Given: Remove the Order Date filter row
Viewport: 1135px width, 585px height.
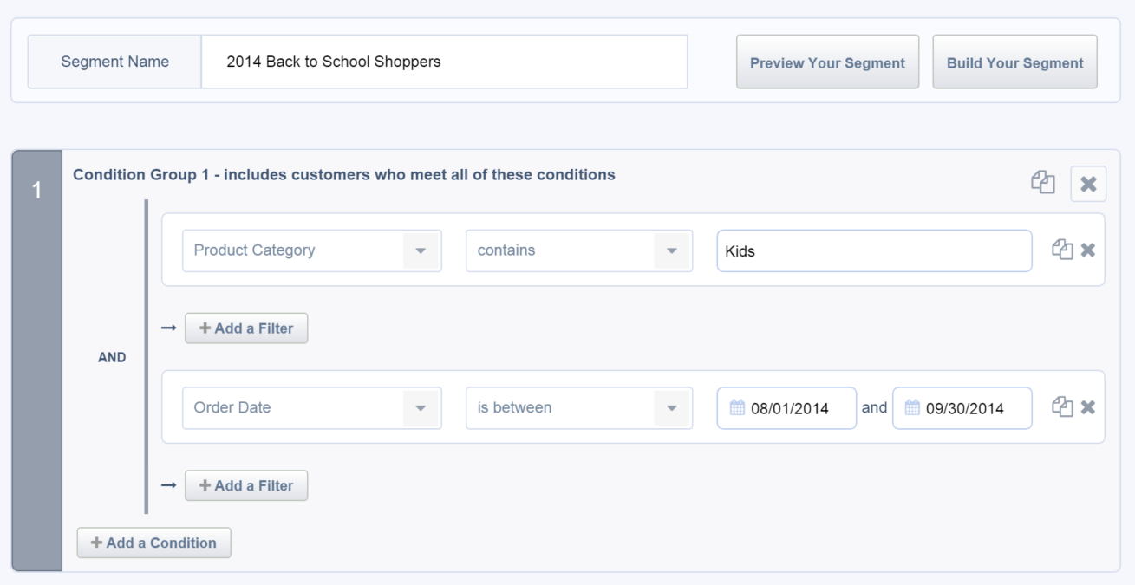Looking at the screenshot, I should [1088, 406].
